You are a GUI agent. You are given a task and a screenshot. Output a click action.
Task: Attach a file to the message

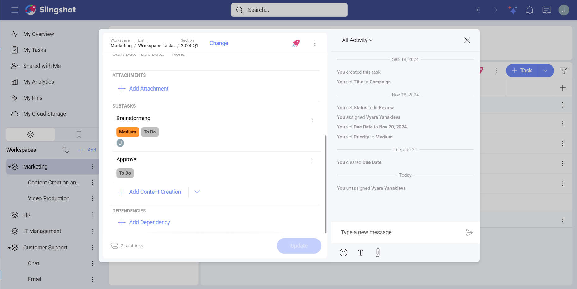[x=377, y=253]
